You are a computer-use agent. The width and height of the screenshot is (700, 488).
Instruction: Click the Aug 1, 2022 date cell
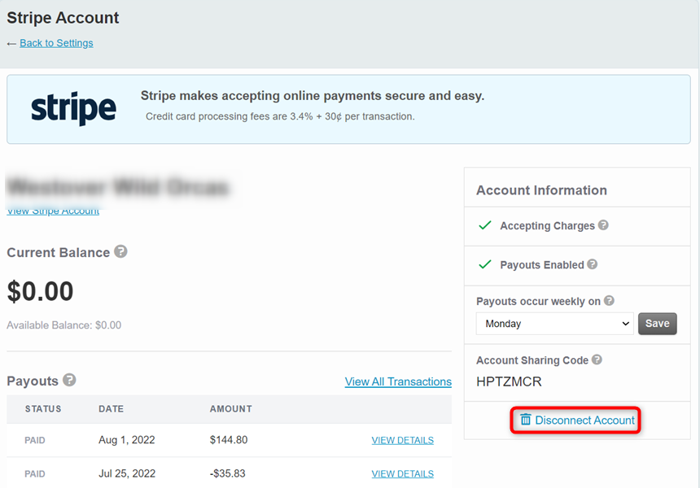127,440
